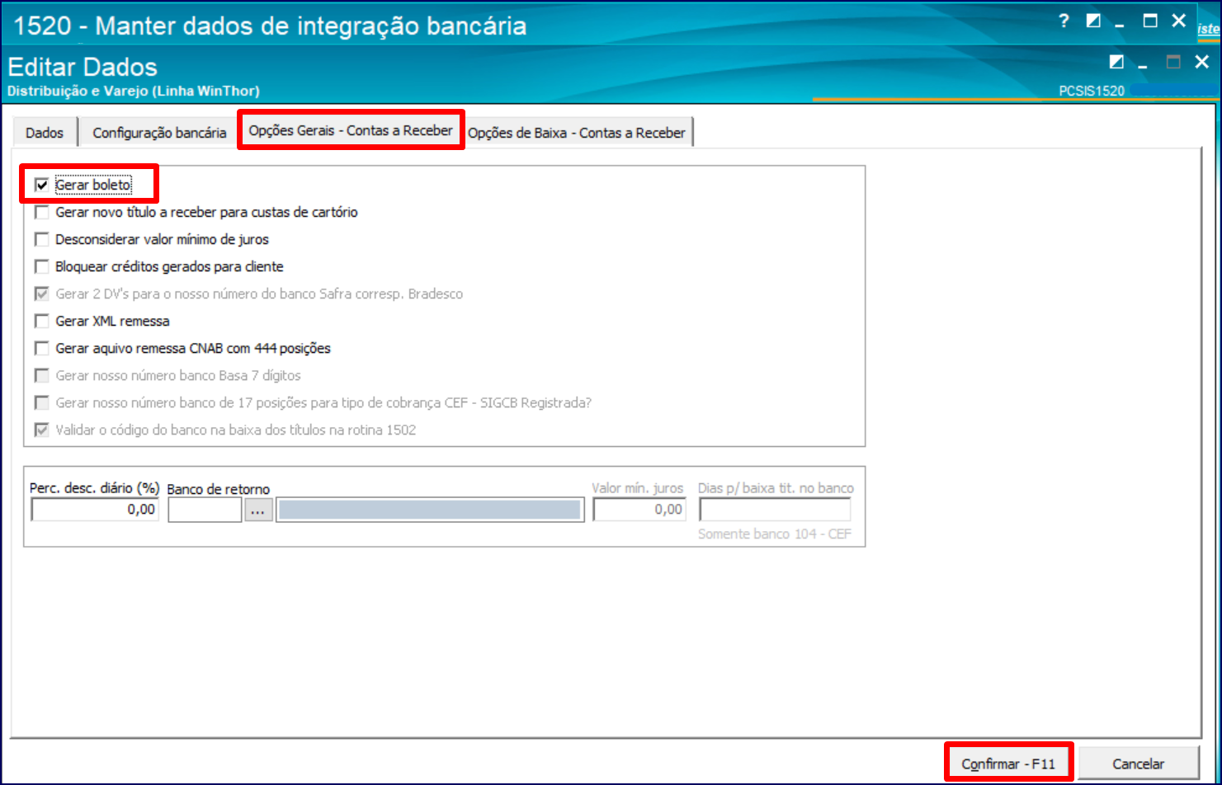This screenshot has width=1222, height=785.
Task: Uncheck the Gerar boleto checkbox
Action: point(42,185)
